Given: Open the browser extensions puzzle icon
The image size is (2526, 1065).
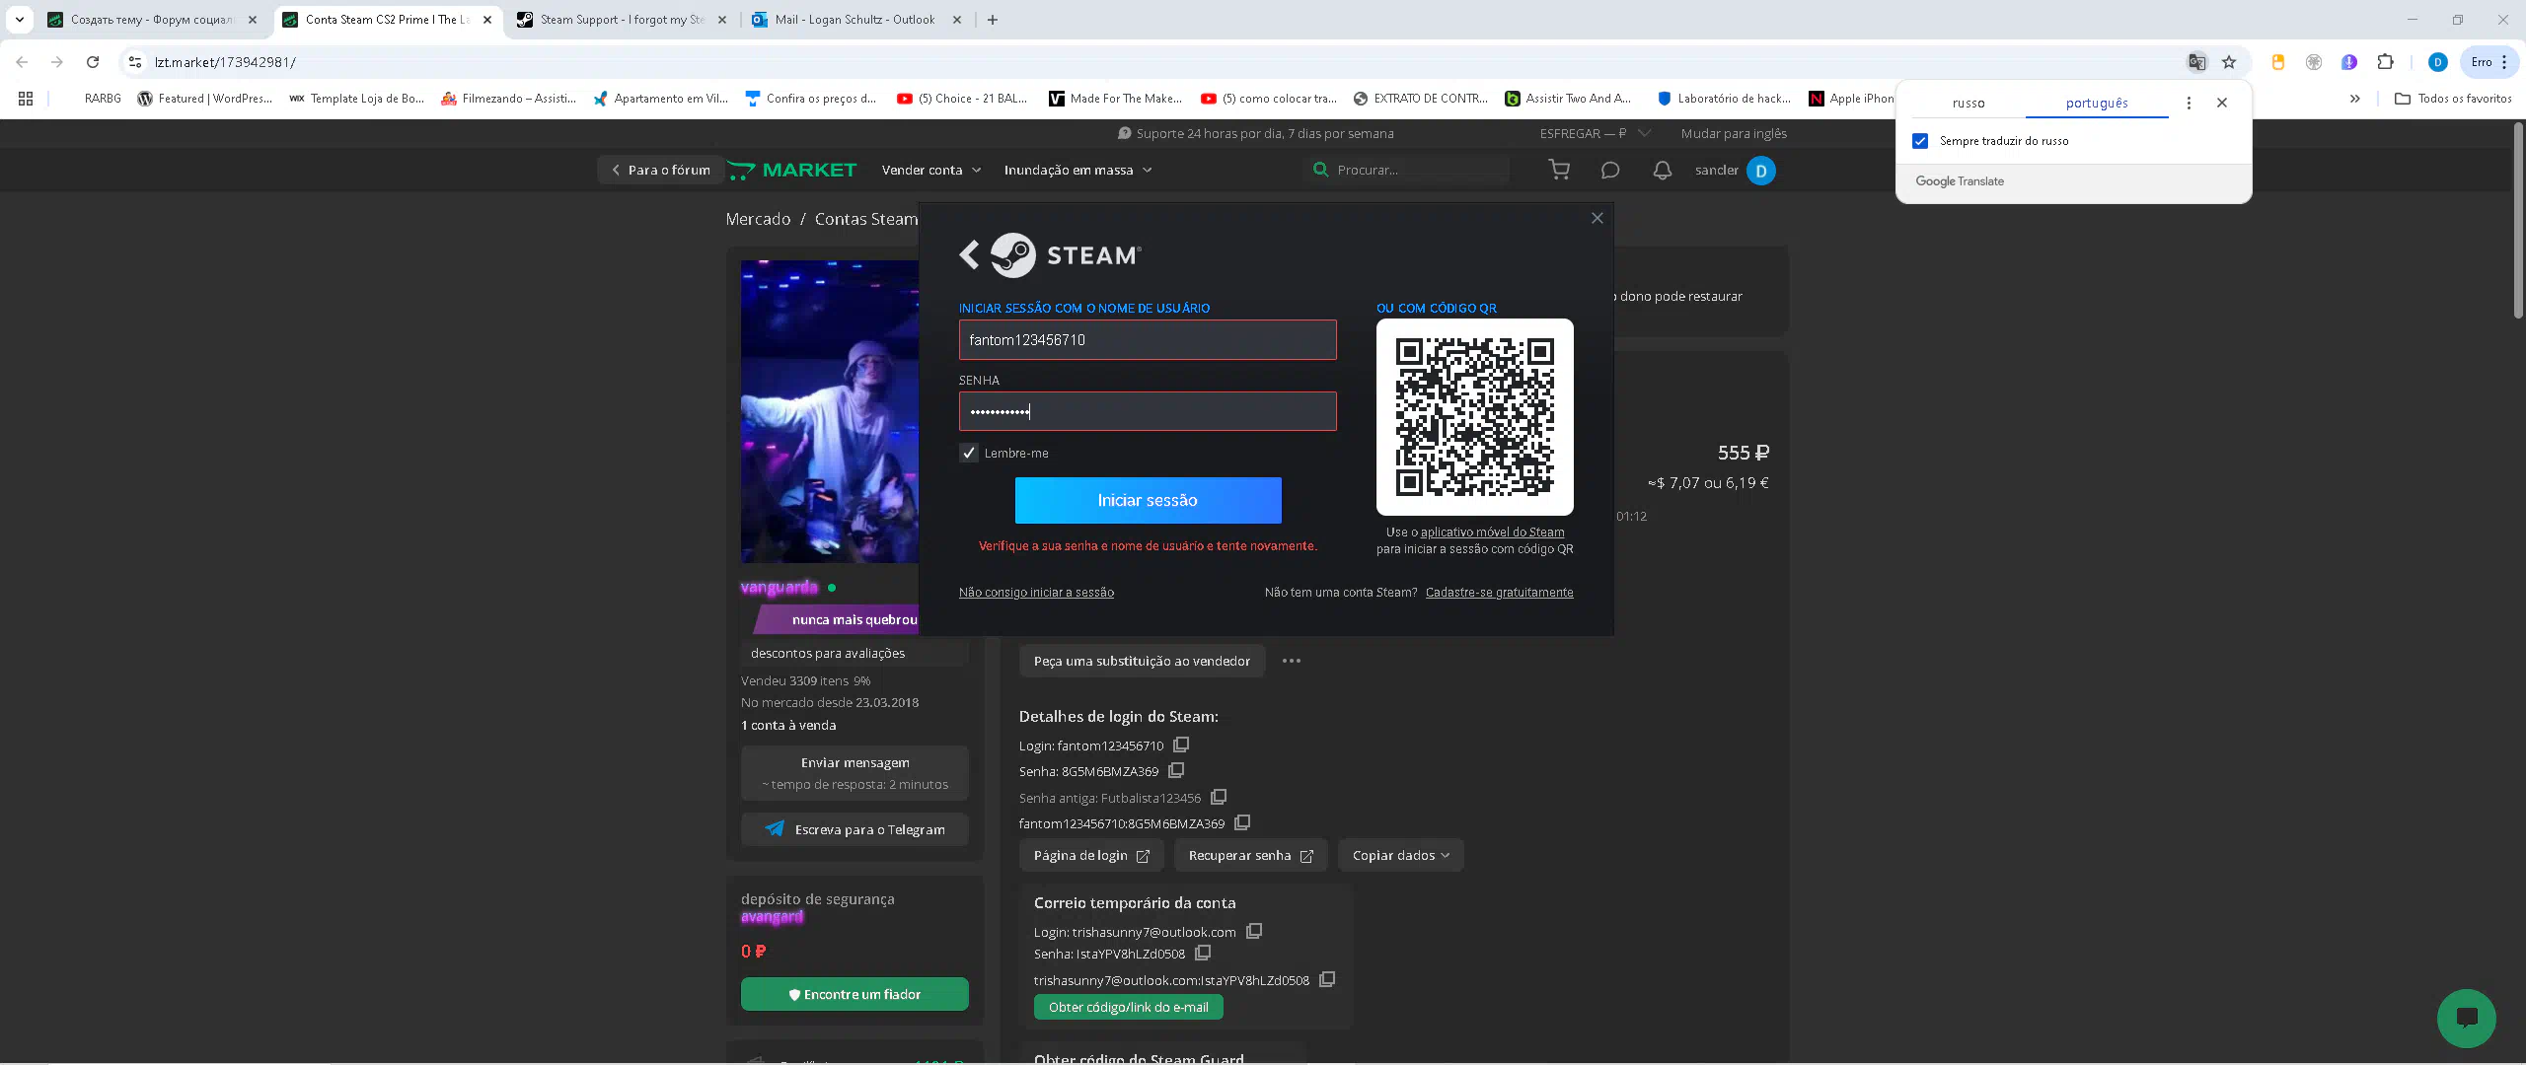Looking at the screenshot, I should [2385, 62].
